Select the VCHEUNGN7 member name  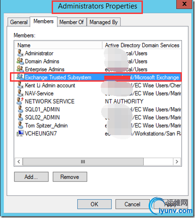[41, 133]
